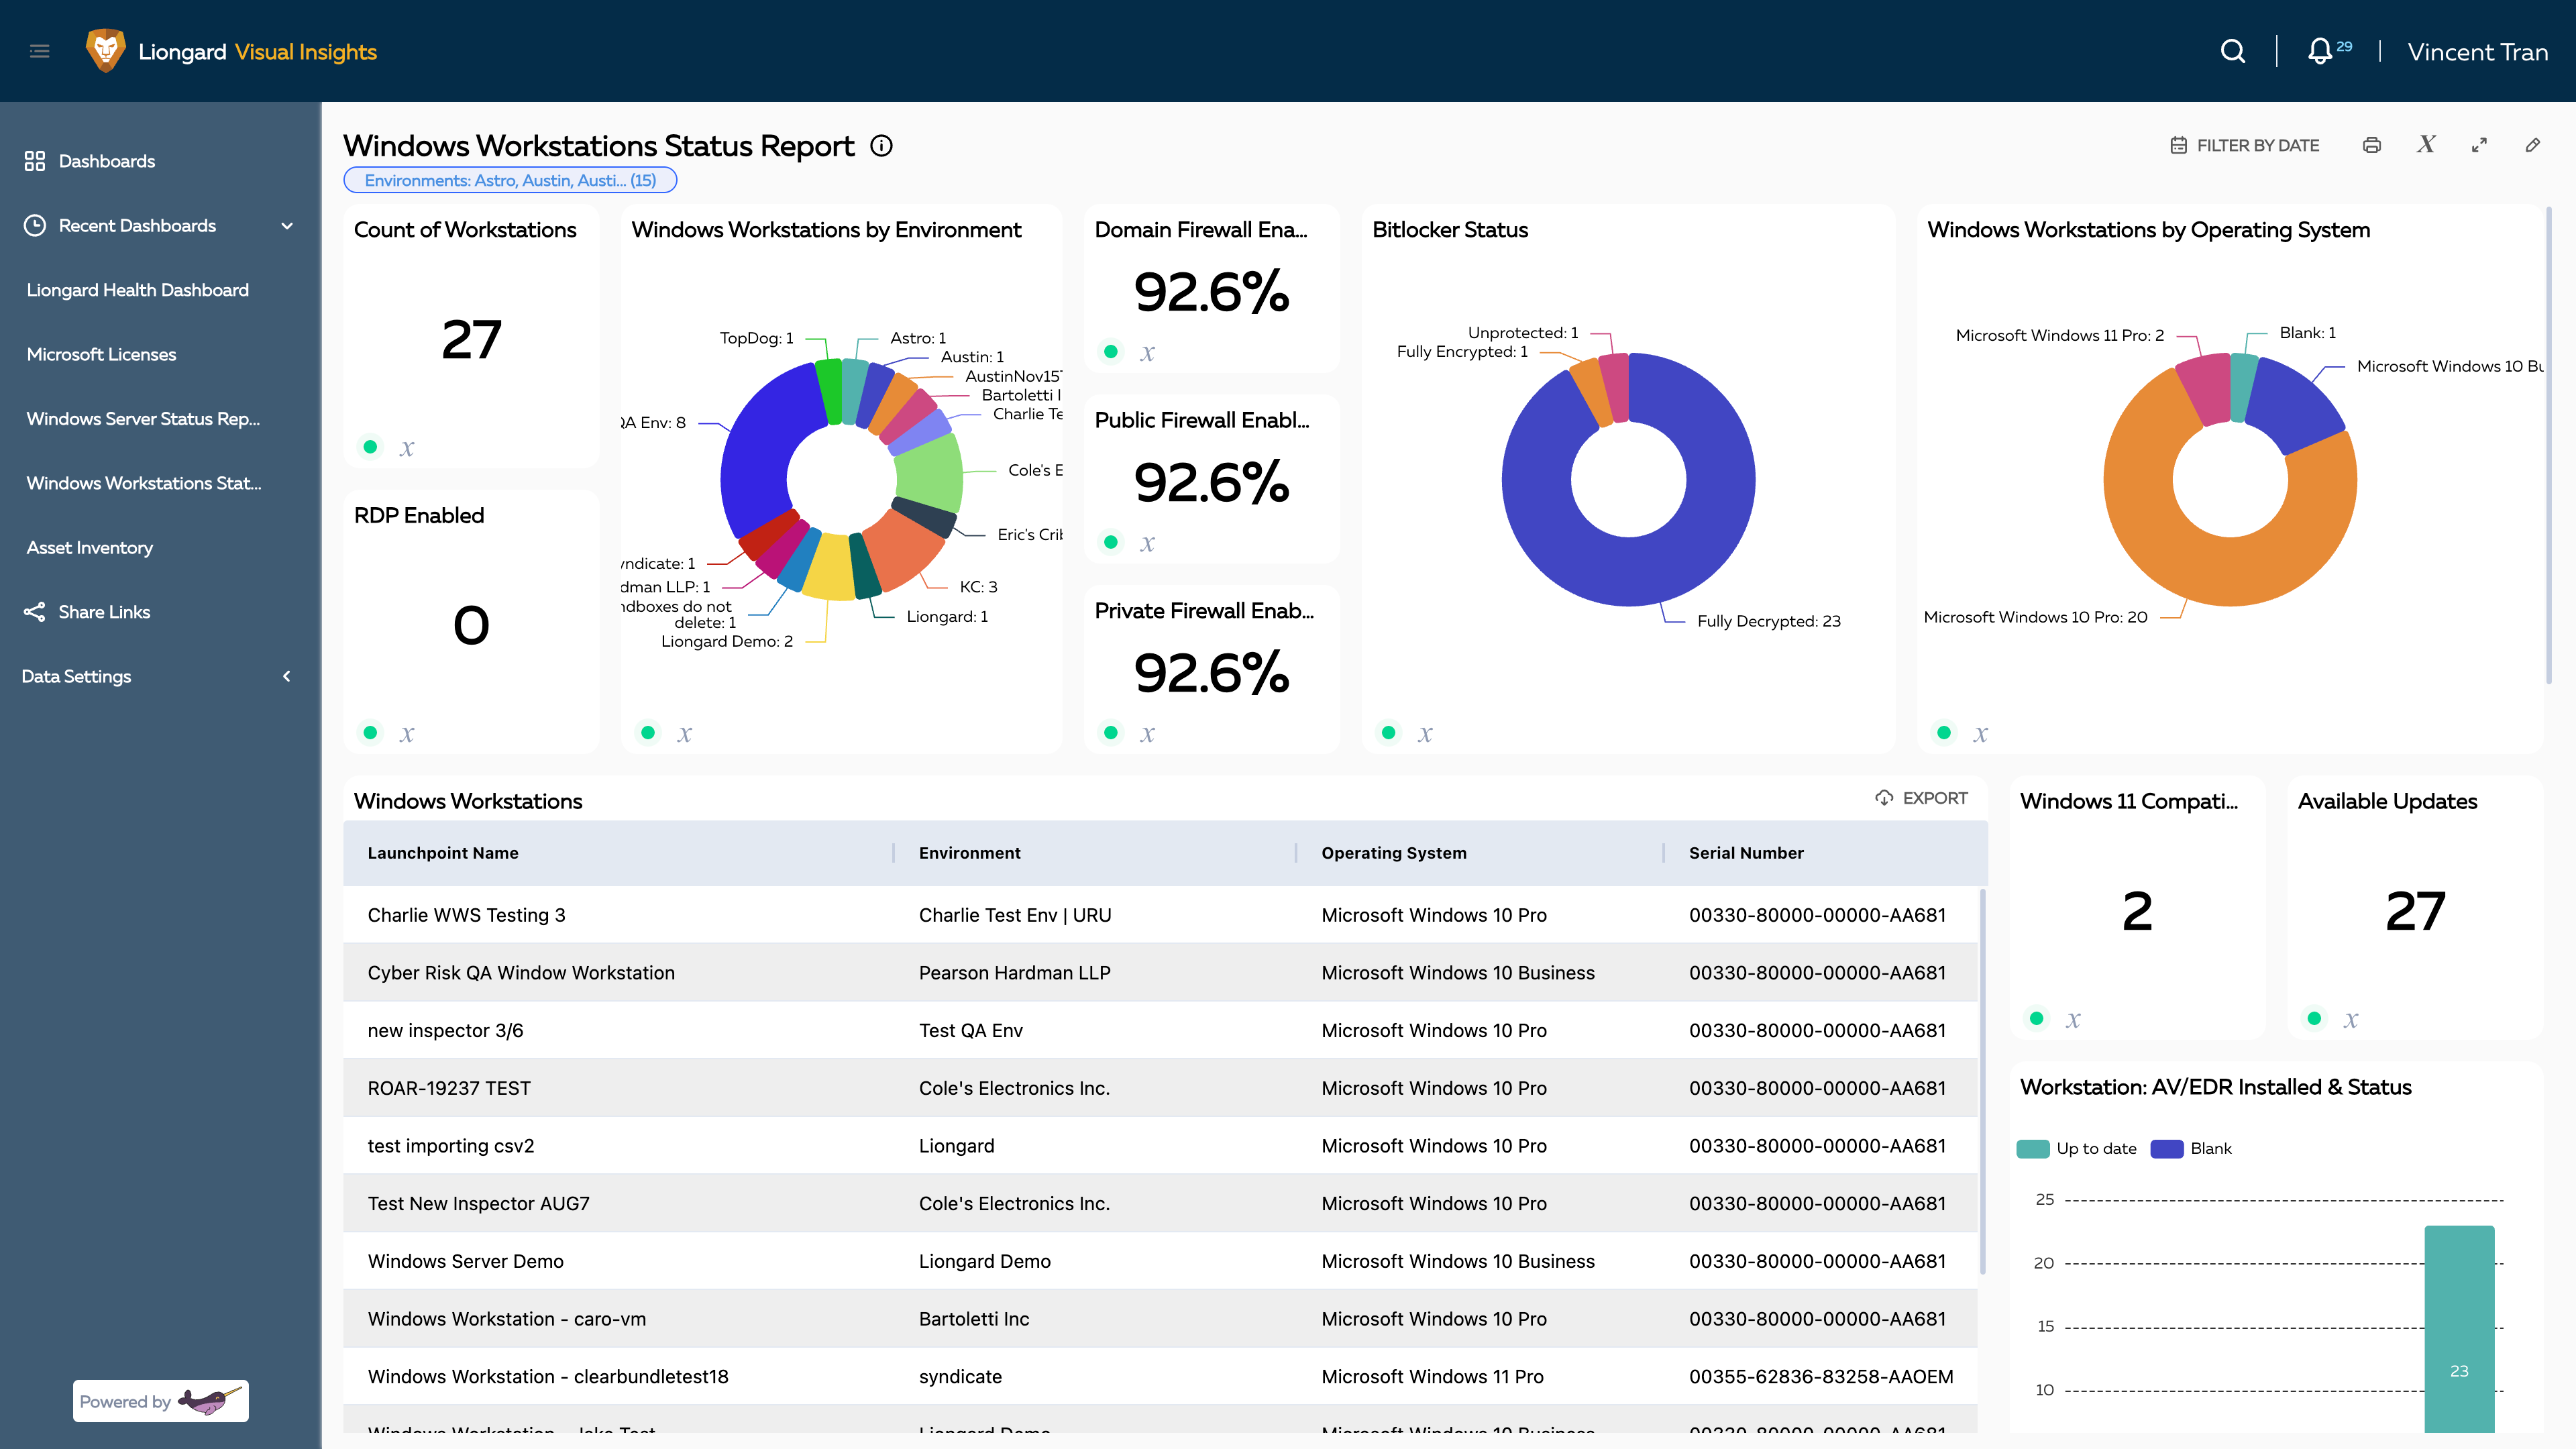
Task: Expand Recent Dashboards chevron
Action: [287, 226]
